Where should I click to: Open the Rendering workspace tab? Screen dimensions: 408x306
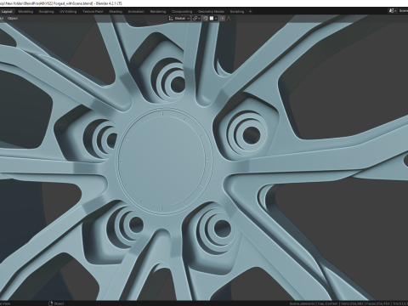158,12
